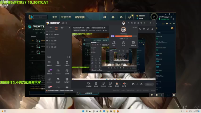This screenshot has height=113, width=201.
Task: Click the share icon in streaming app
Action: 152,29
